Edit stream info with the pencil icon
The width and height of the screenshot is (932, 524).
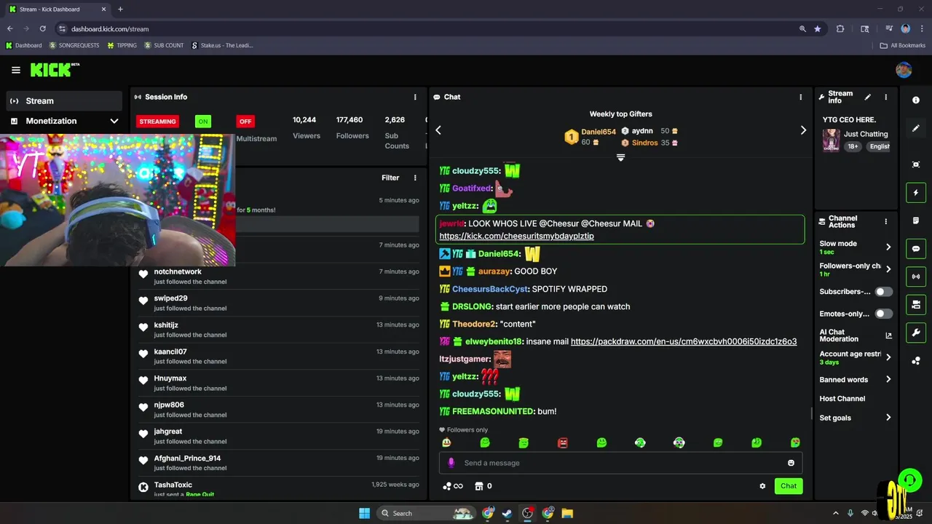(x=867, y=97)
